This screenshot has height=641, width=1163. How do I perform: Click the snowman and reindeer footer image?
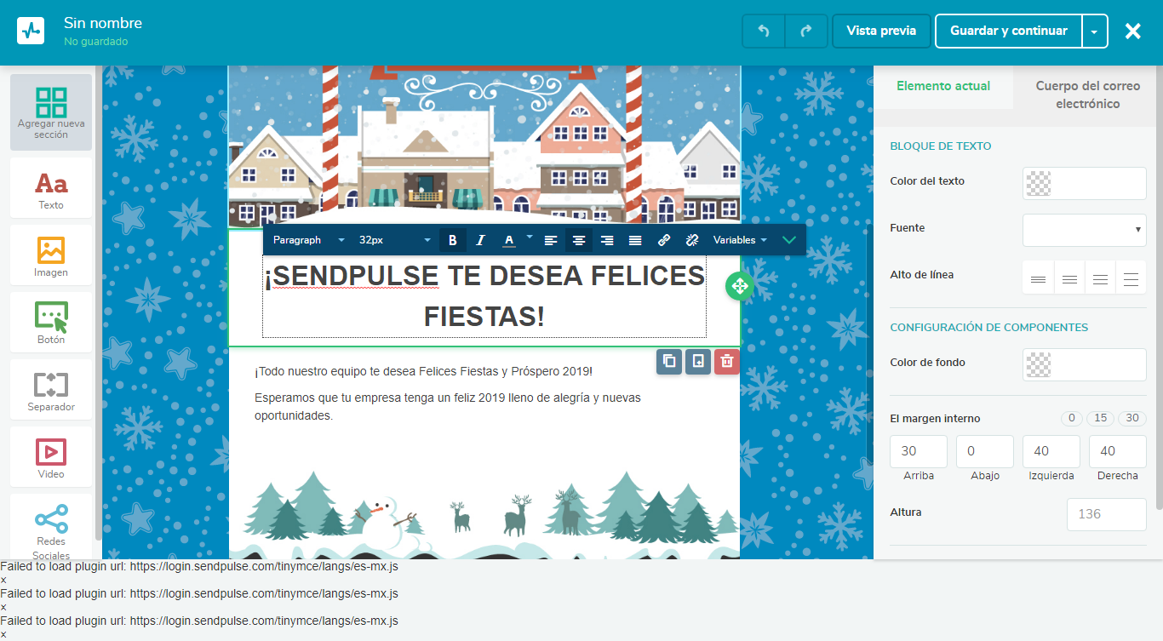(x=484, y=515)
